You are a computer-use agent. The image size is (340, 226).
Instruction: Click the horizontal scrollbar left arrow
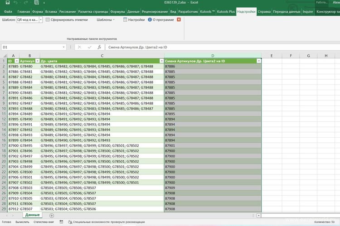(x=259, y=216)
